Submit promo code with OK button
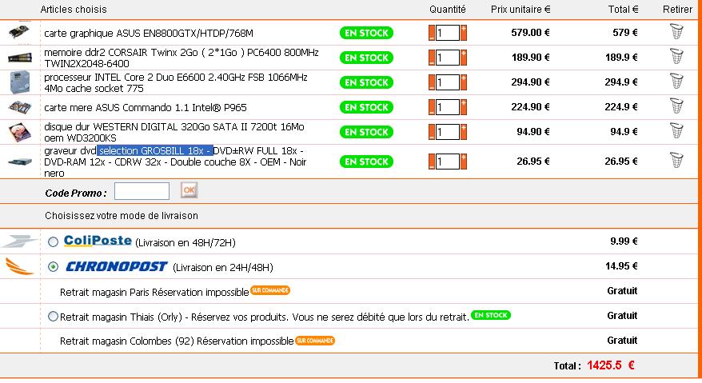702x383 pixels. click(x=189, y=190)
